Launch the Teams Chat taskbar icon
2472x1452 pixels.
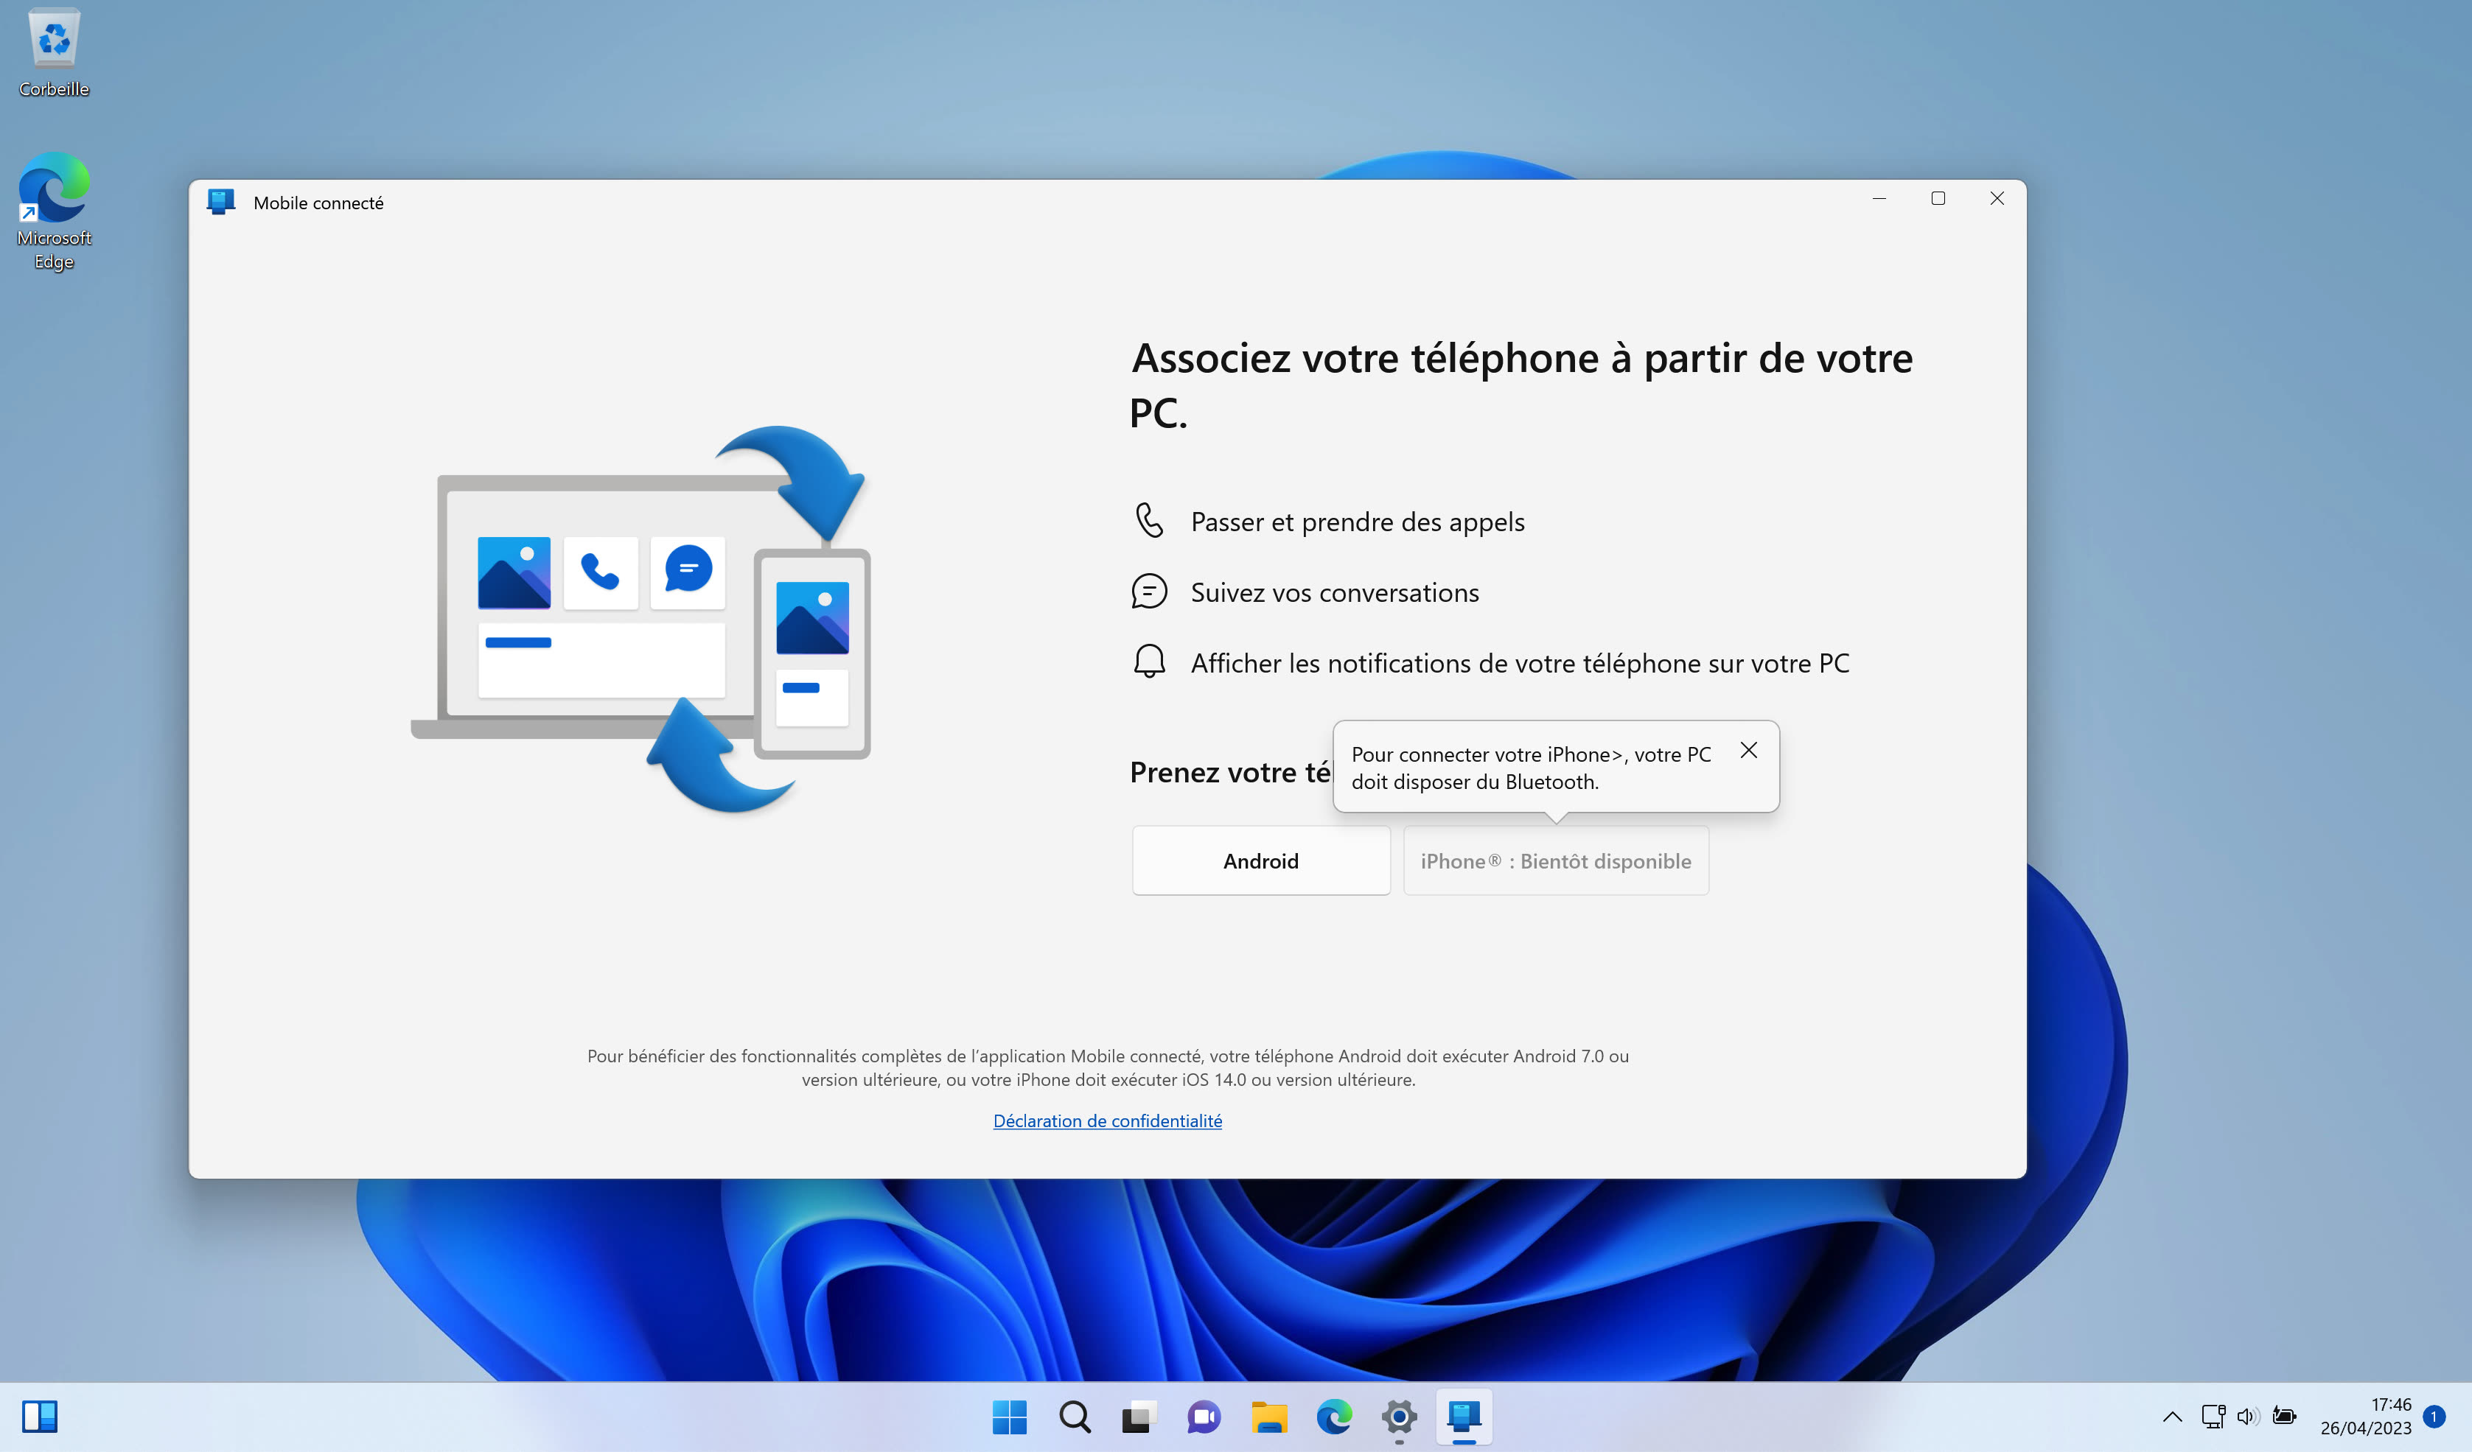tap(1204, 1417)
